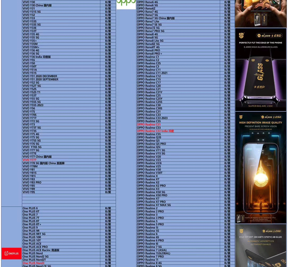Select the 'VIVO Y30 China' cell
The width and height of the screenshot is (288, 267).
tap(61, 5)
